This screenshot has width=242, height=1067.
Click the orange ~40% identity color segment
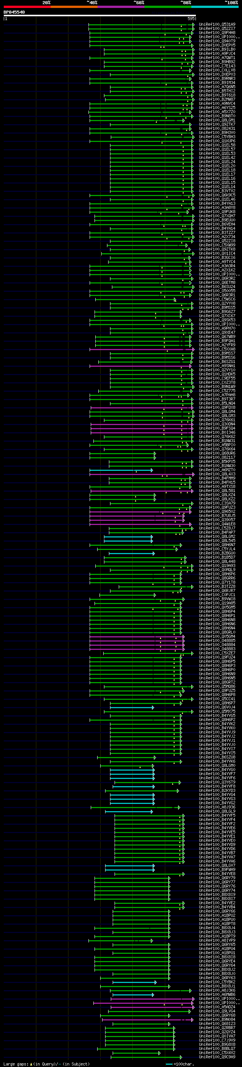pos(74,7)
